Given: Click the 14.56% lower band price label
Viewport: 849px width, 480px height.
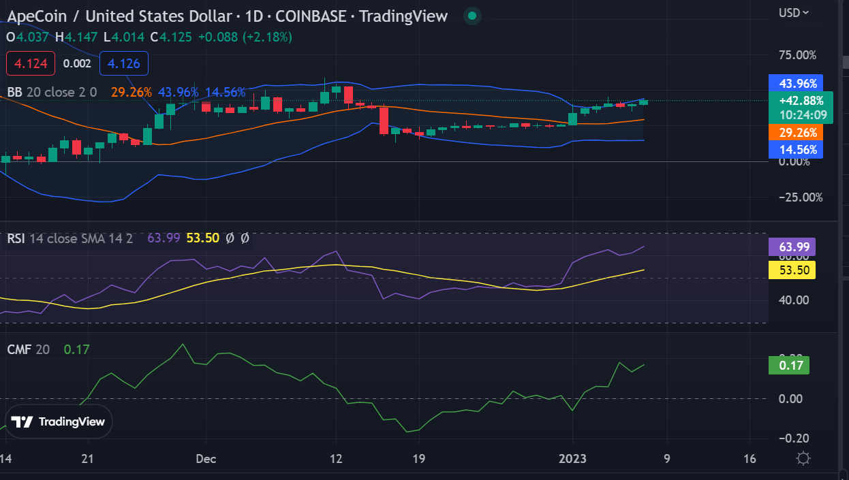Looking at the screenshot, I should click(x=795, y=150).
